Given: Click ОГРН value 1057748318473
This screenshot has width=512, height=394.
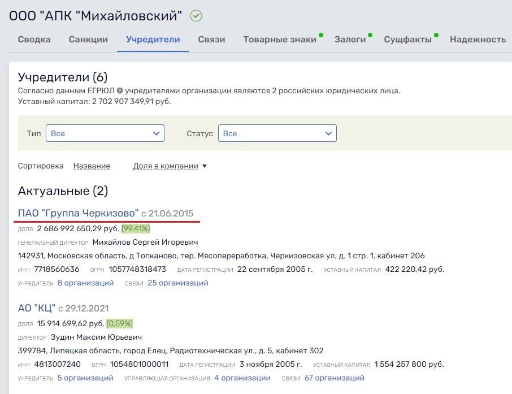Looking at the screenshot, I should (137, 270).
